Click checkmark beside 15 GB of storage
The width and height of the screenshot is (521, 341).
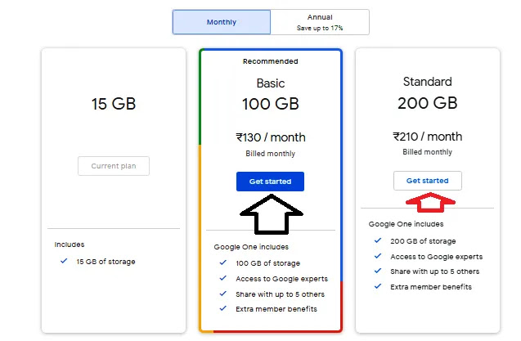pyautogui.click(x=64, y=261)
